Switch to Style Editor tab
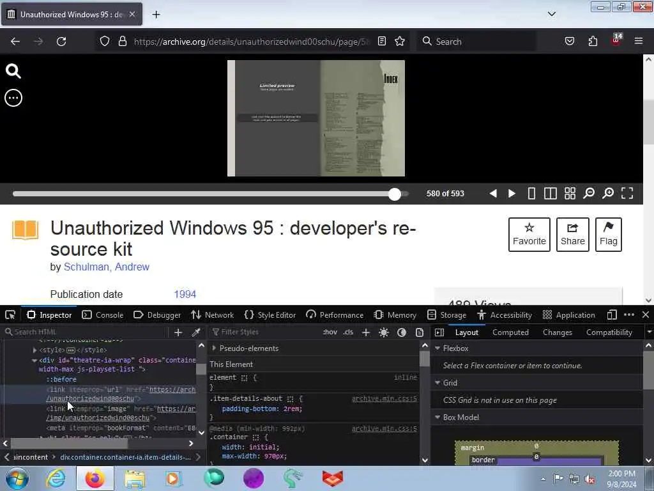The height and width of the screenshot is (491, 654). point(270,315)
